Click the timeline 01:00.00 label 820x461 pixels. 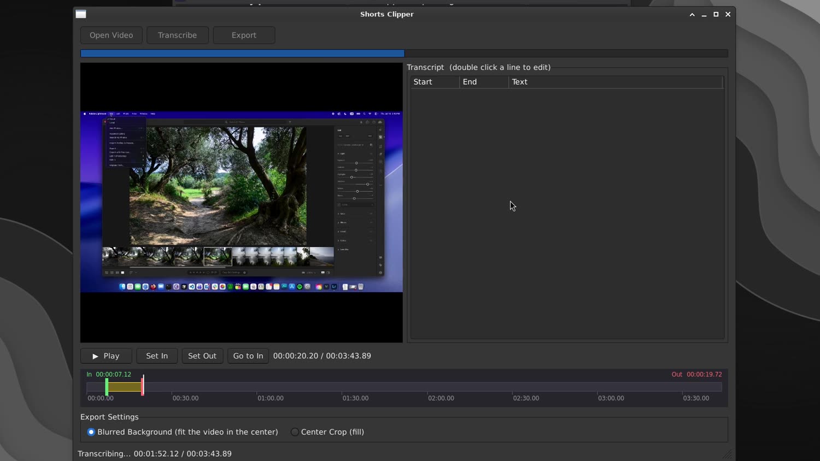pos(271,398)
